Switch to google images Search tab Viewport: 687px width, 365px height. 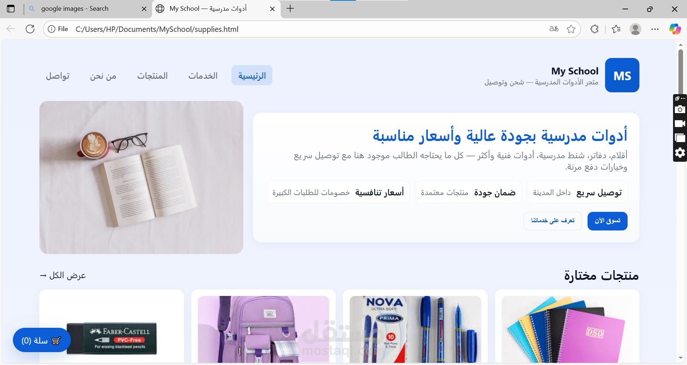(x=88, y=9)
